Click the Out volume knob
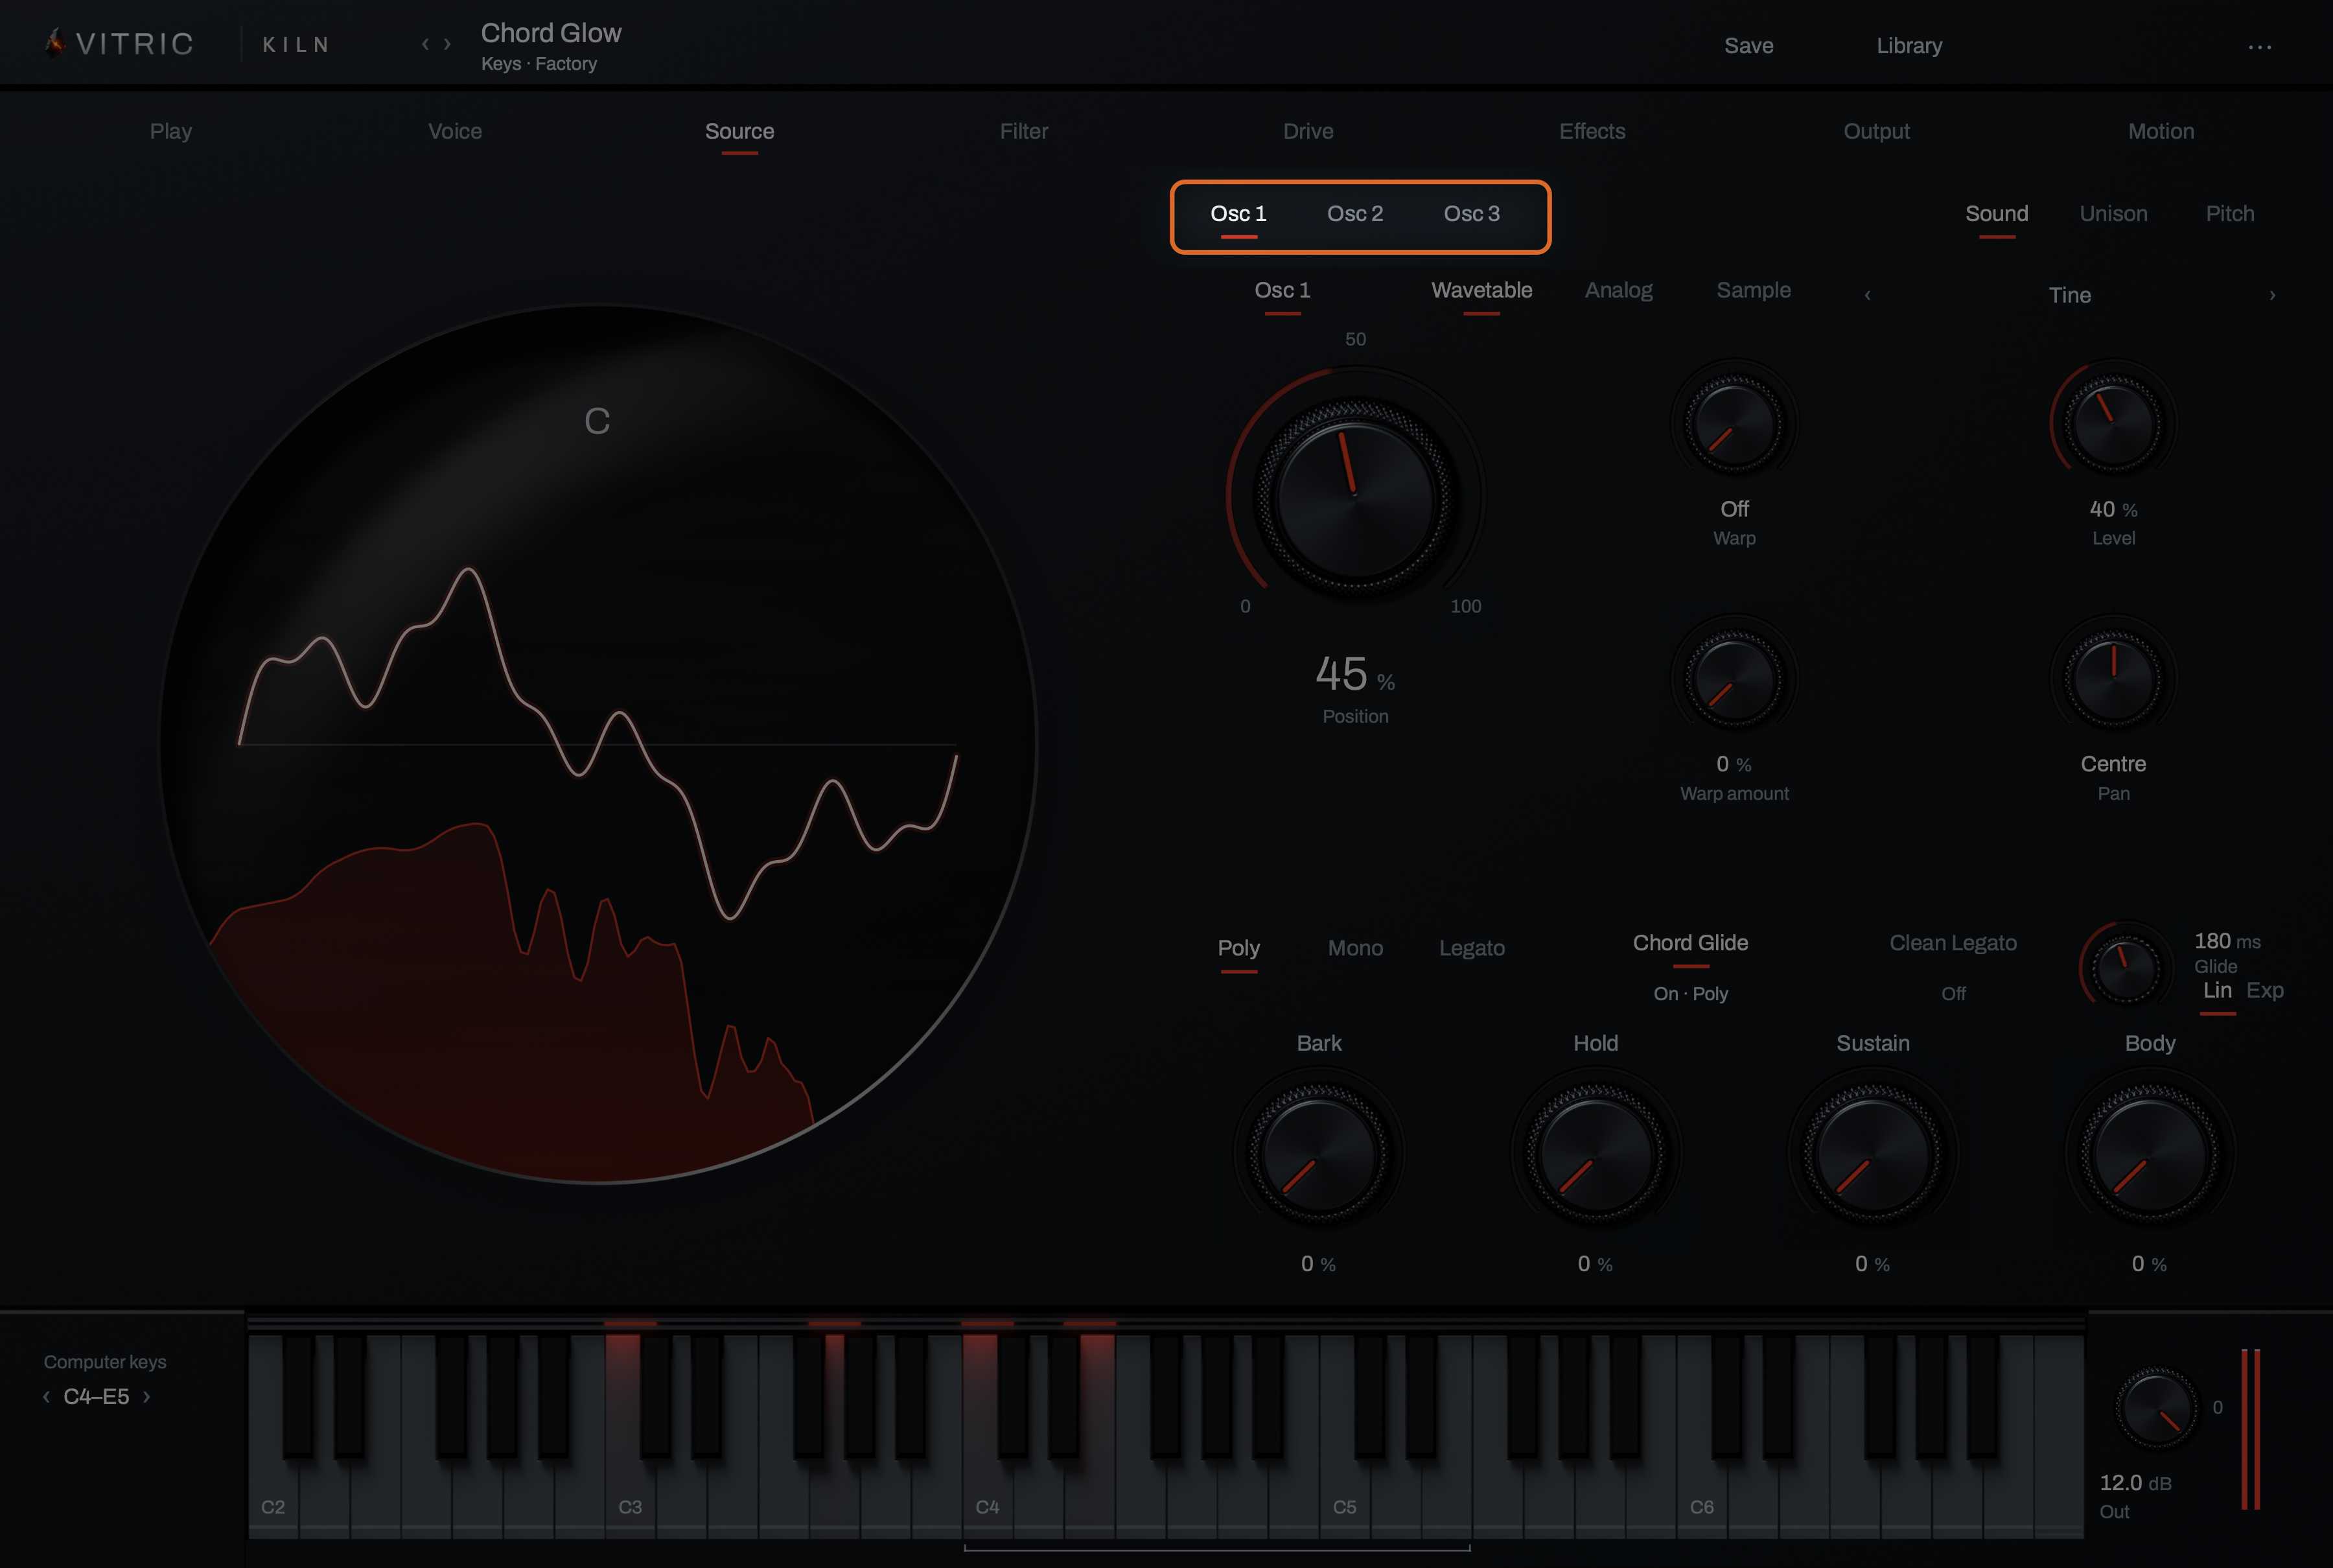 pos(2156,1407)
